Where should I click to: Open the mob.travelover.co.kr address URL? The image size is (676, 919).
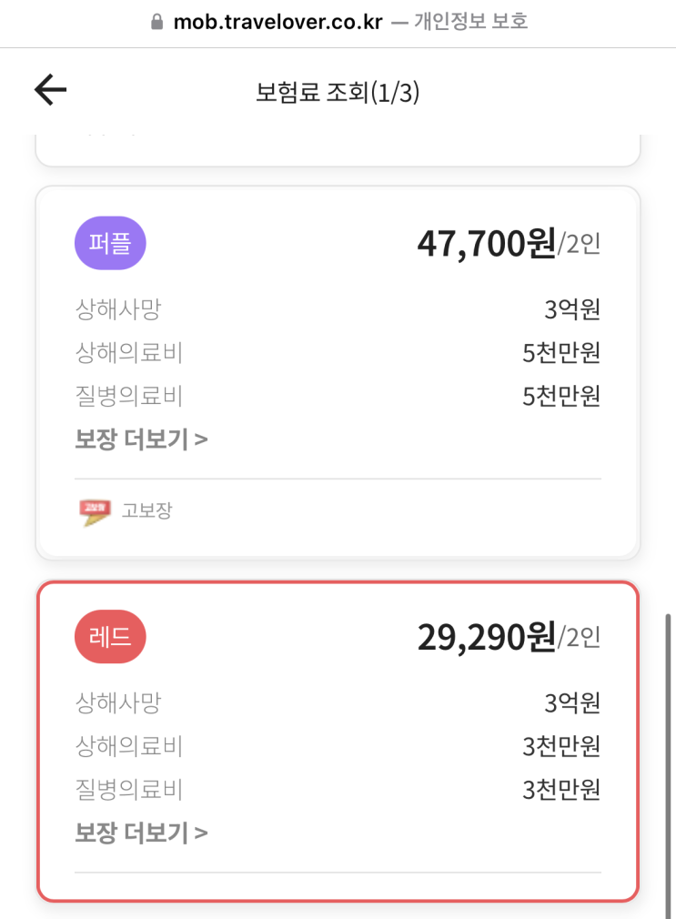click(x=277, y=23)
